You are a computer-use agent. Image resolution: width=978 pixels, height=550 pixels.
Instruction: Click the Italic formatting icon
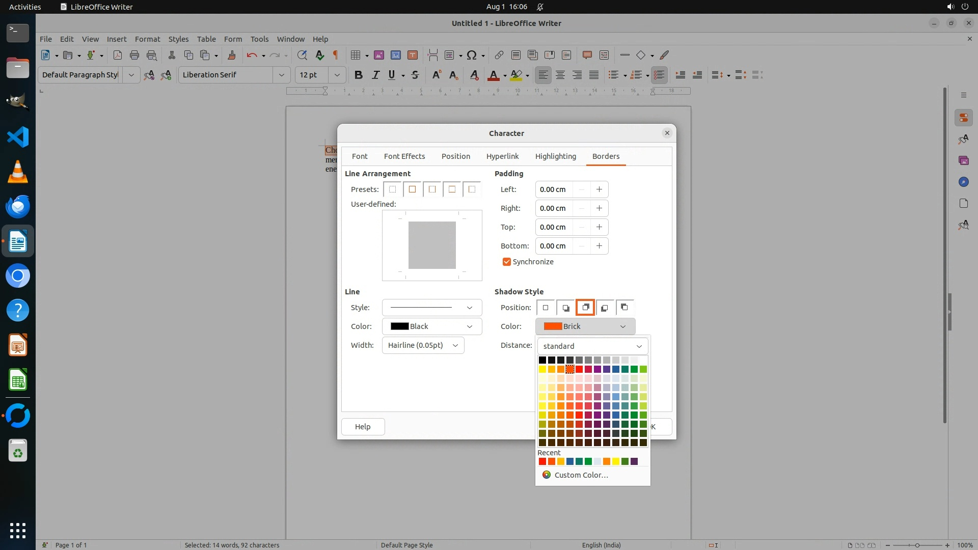375,75
